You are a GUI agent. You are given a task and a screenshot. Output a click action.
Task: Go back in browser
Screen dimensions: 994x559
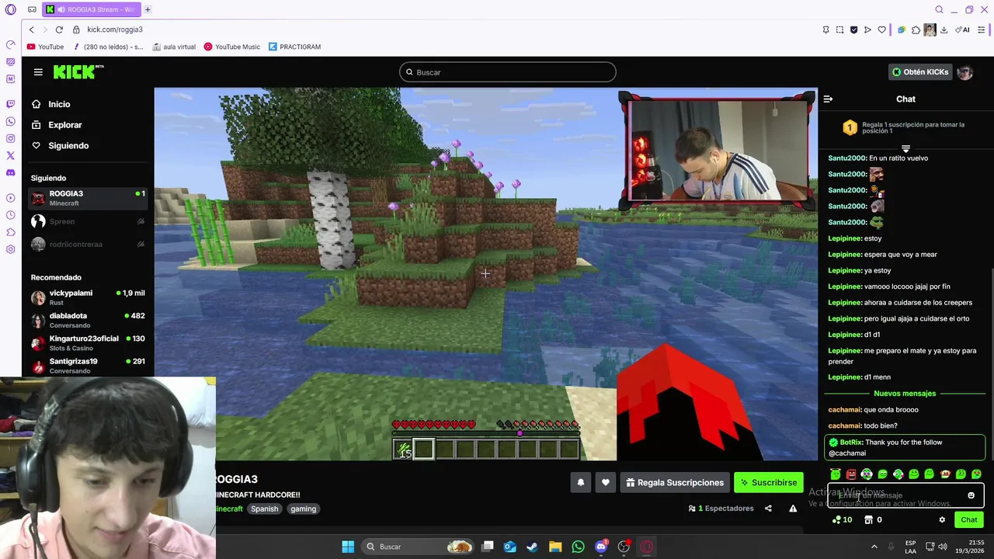pyautogui.click(x=32, y=30)
